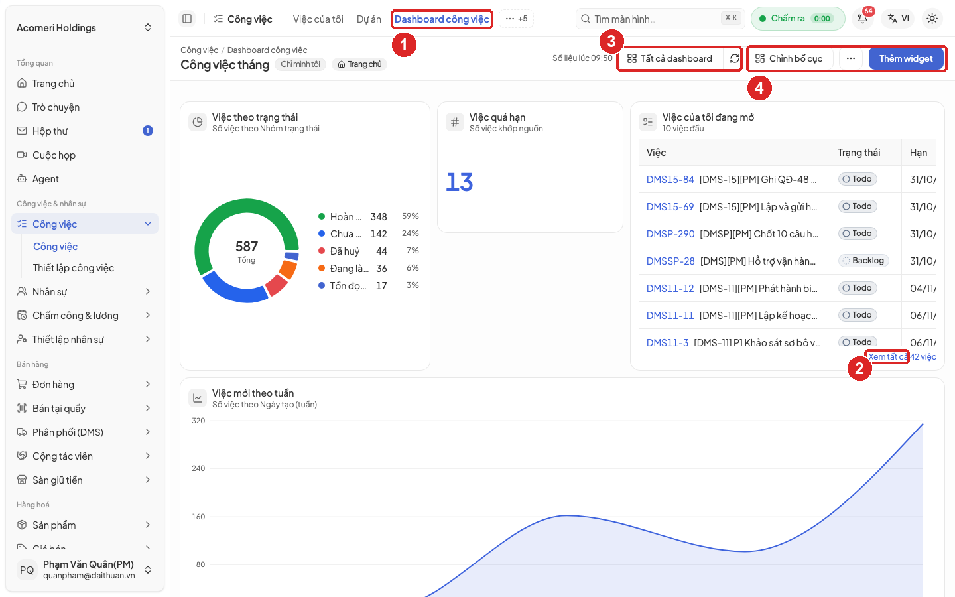Click the red Đã huỷ legend color dot
This screenshot has height=597, width=955.
322,251
